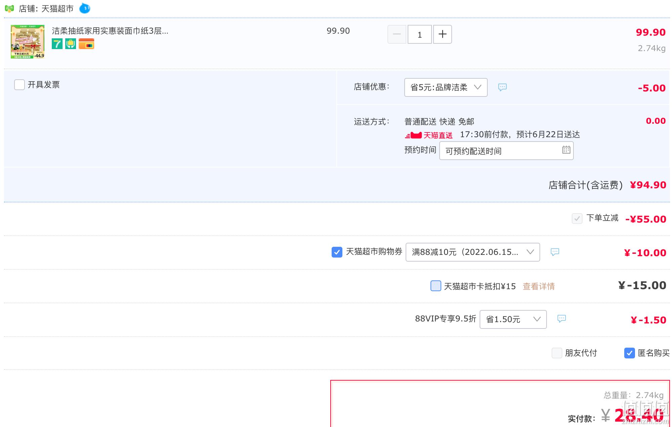Screen dimensions: 672x427
Task: Click the 天猫直送 delivery logo
Action: (429, 135)
